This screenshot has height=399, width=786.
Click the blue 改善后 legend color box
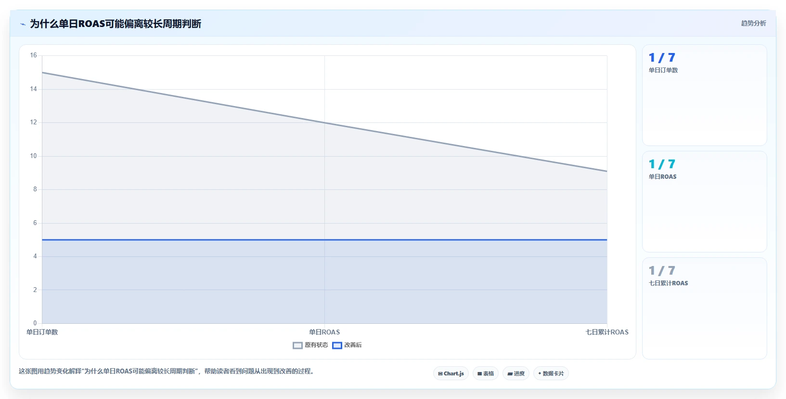coord(337,345)
